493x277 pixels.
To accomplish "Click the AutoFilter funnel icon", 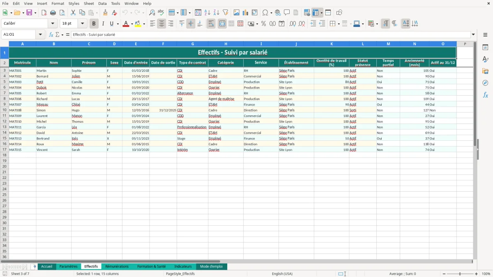I will pyautogui.click(x=226, y=13).
